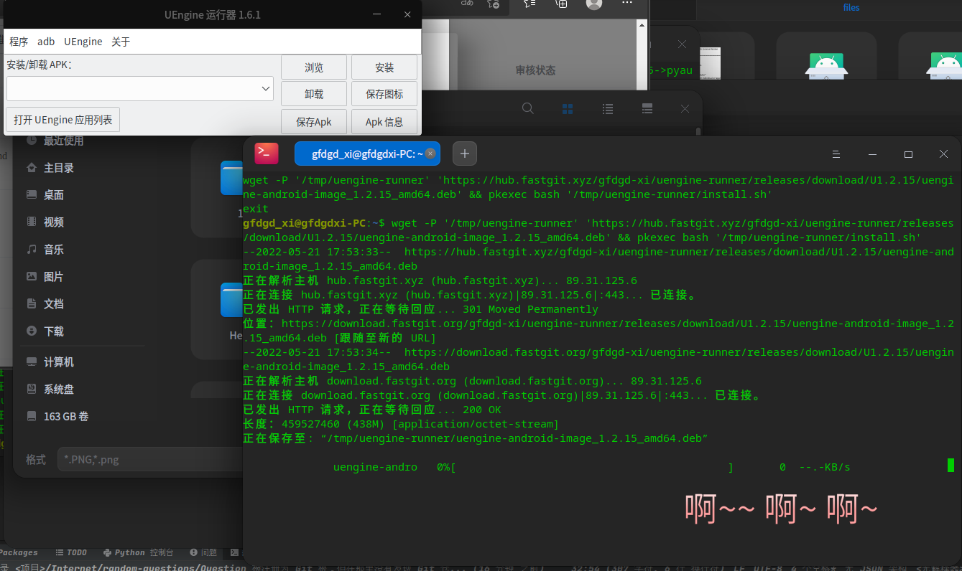The image size is (962, 571).
Task: Open the UEngine application list button
Action: point(63,120)
